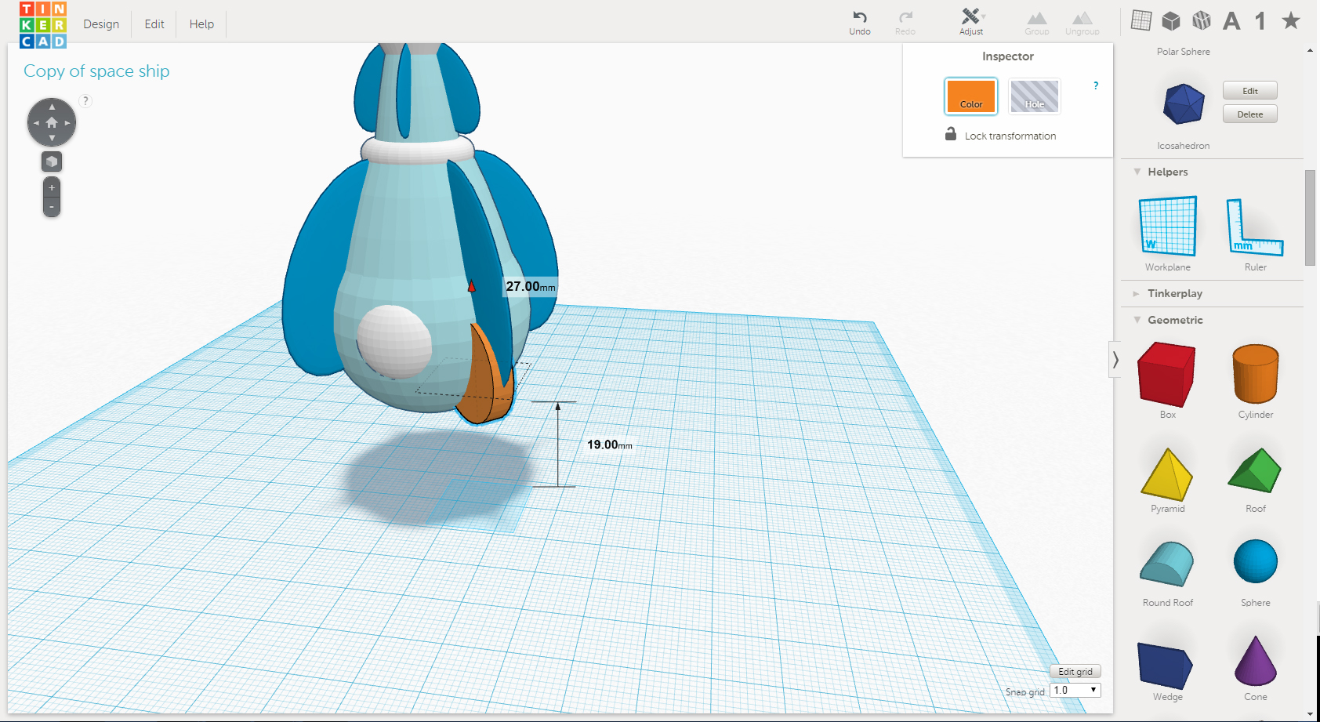This screenshot has width=1320, height=722.
Task: Click the shapes panel scrollbar thumb
Action: click(x=1310, y=218)
